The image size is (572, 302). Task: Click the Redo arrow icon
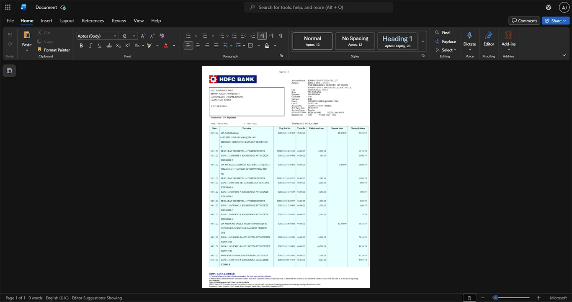pyautogui.click(x=10, y=44)
